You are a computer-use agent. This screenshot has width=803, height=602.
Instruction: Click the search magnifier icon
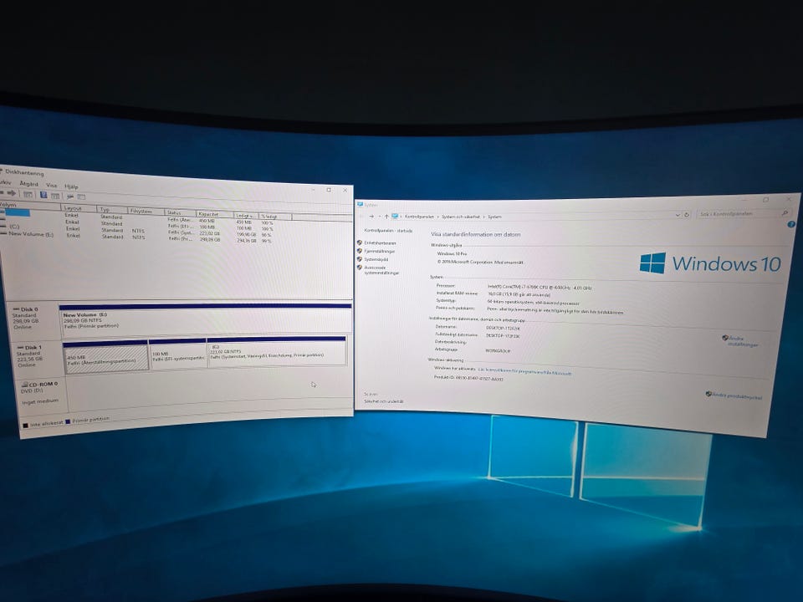pyautogui.click(x=785, y=212)
